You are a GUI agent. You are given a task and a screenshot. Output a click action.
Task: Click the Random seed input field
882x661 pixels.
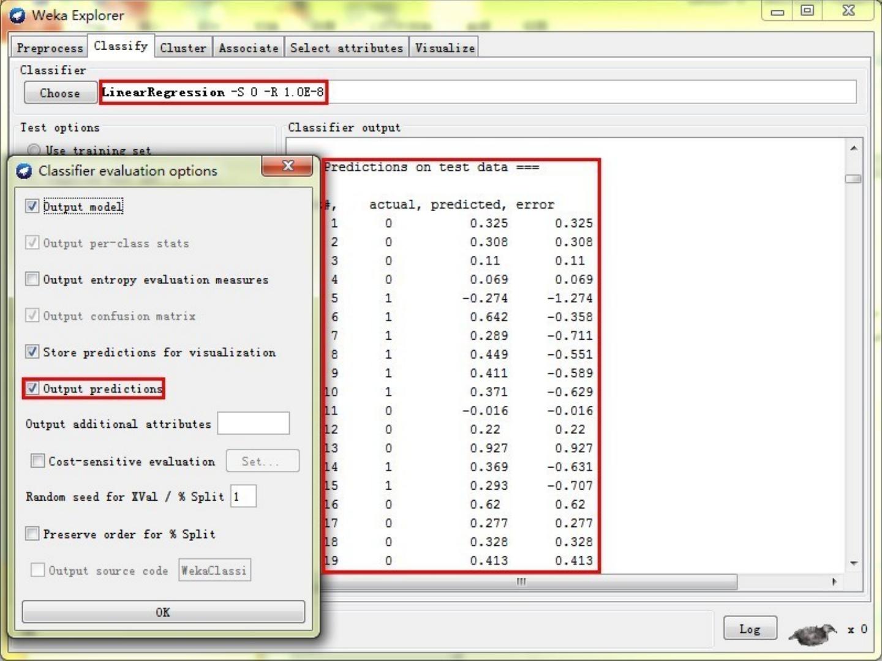pos(243,496)
